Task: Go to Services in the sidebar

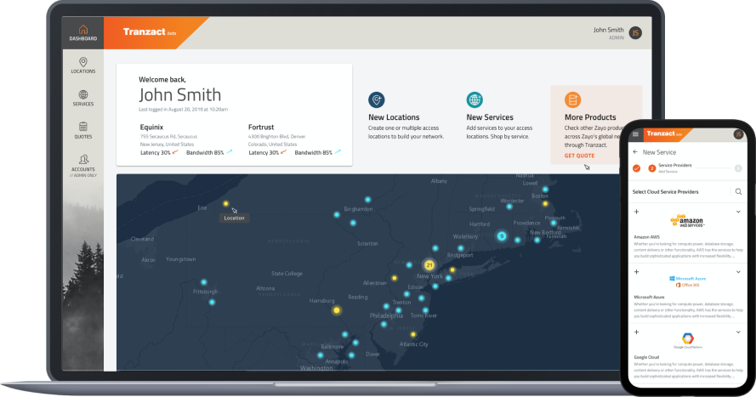Action: (82, 98)
